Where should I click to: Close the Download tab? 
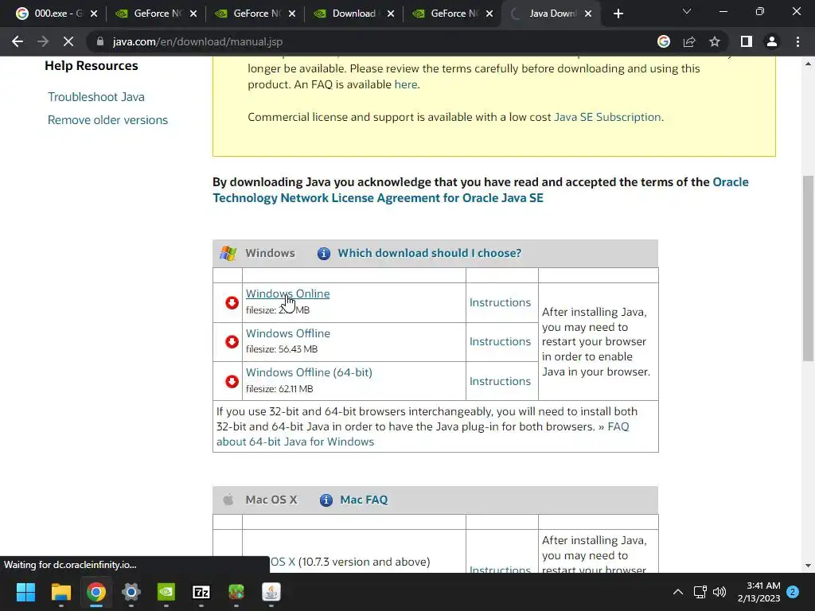coord(391,14)
